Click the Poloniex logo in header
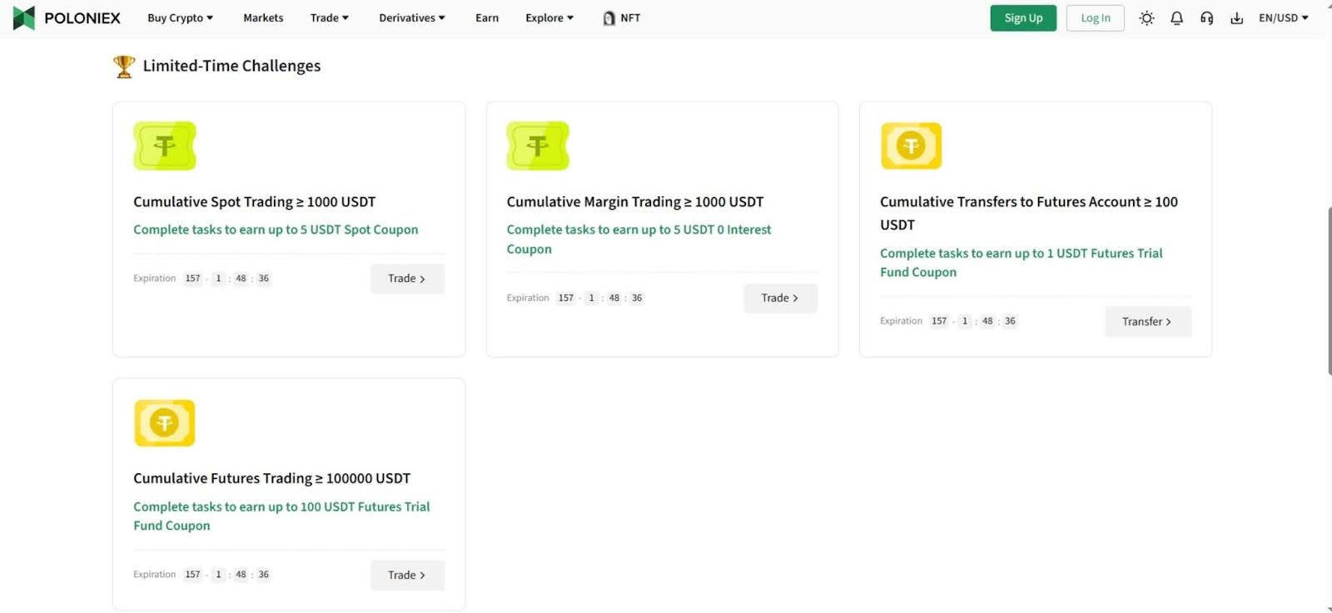The width and height of the screenshot is (1332, 613). tap(67, 17)
